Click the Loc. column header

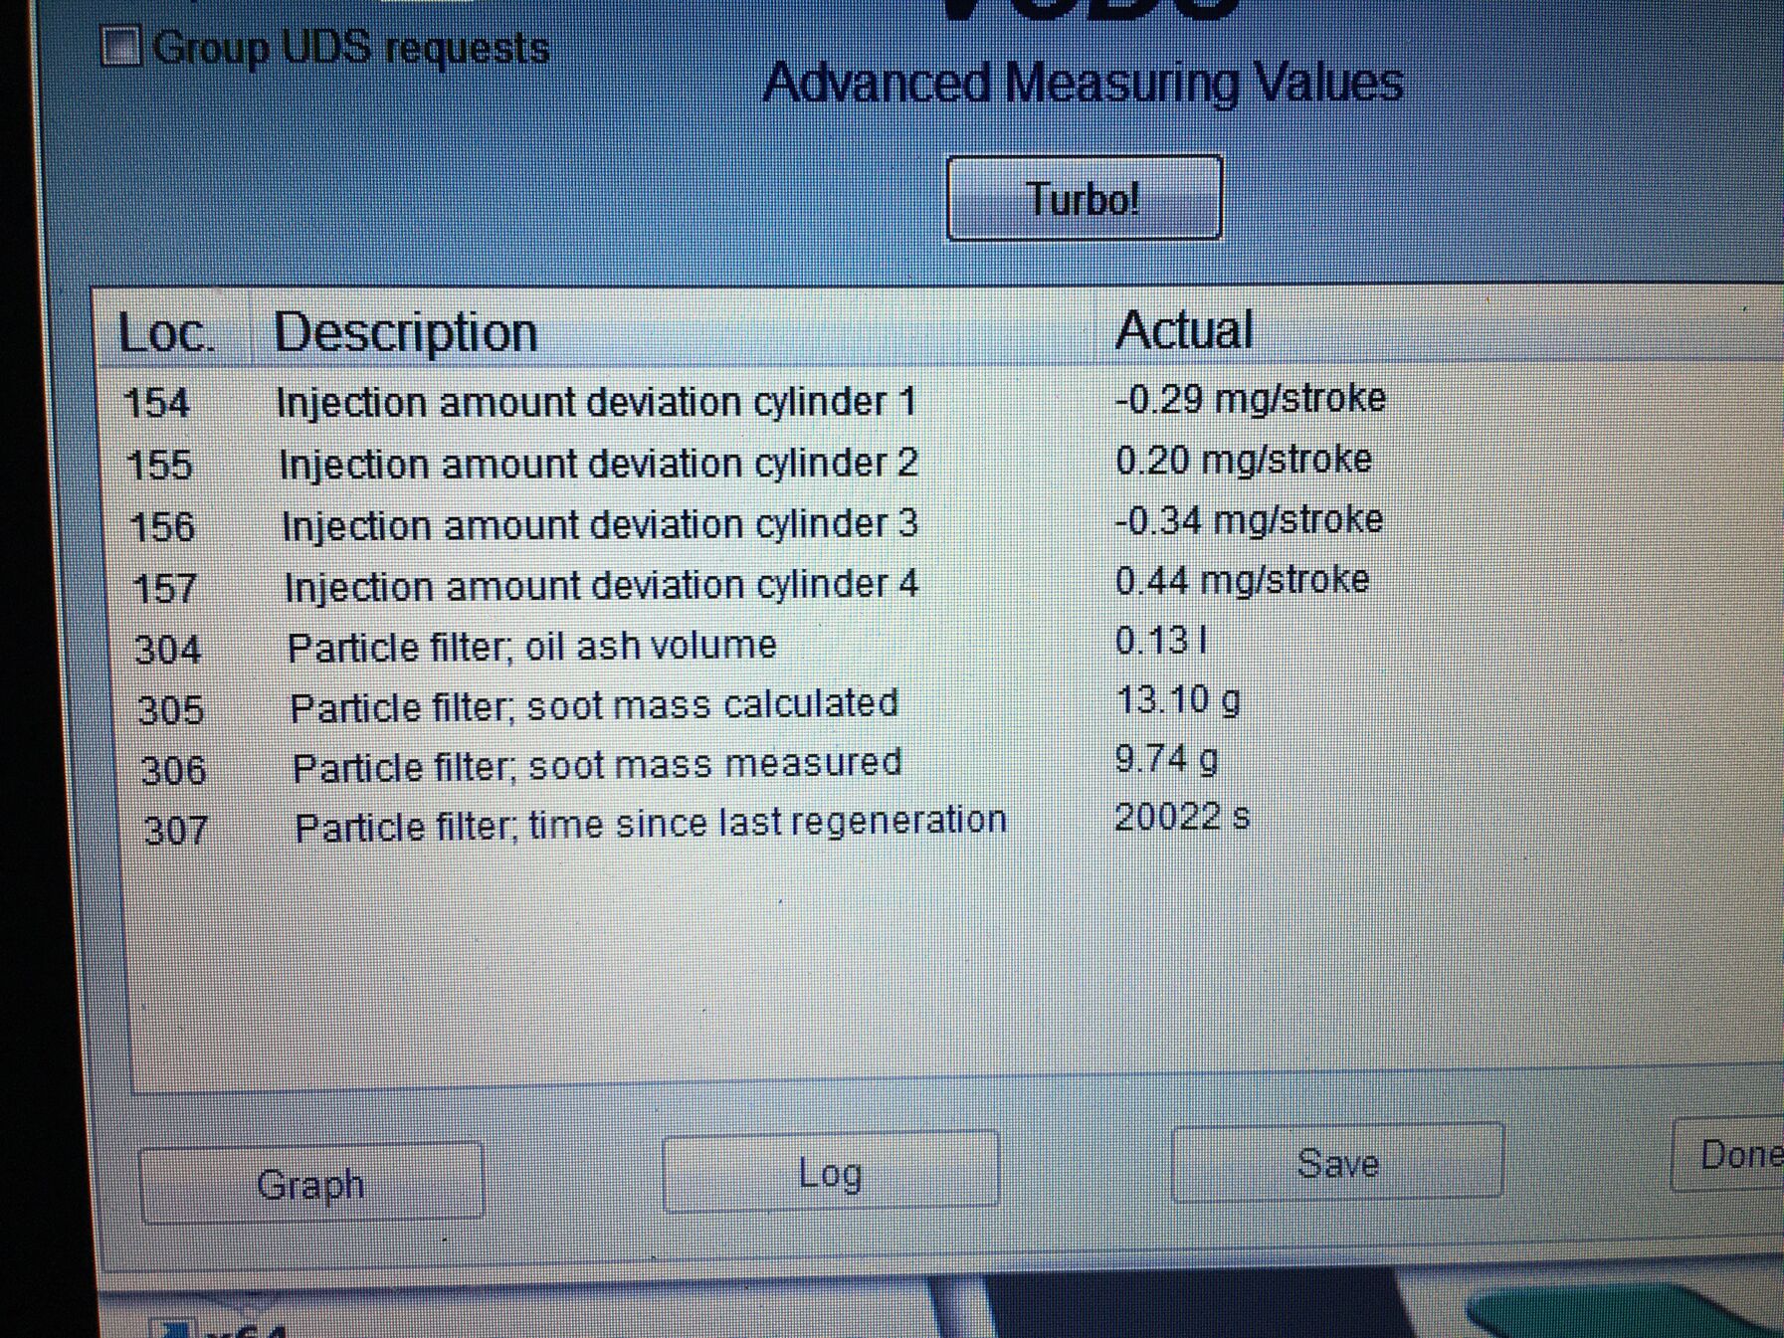pos(169,331)
